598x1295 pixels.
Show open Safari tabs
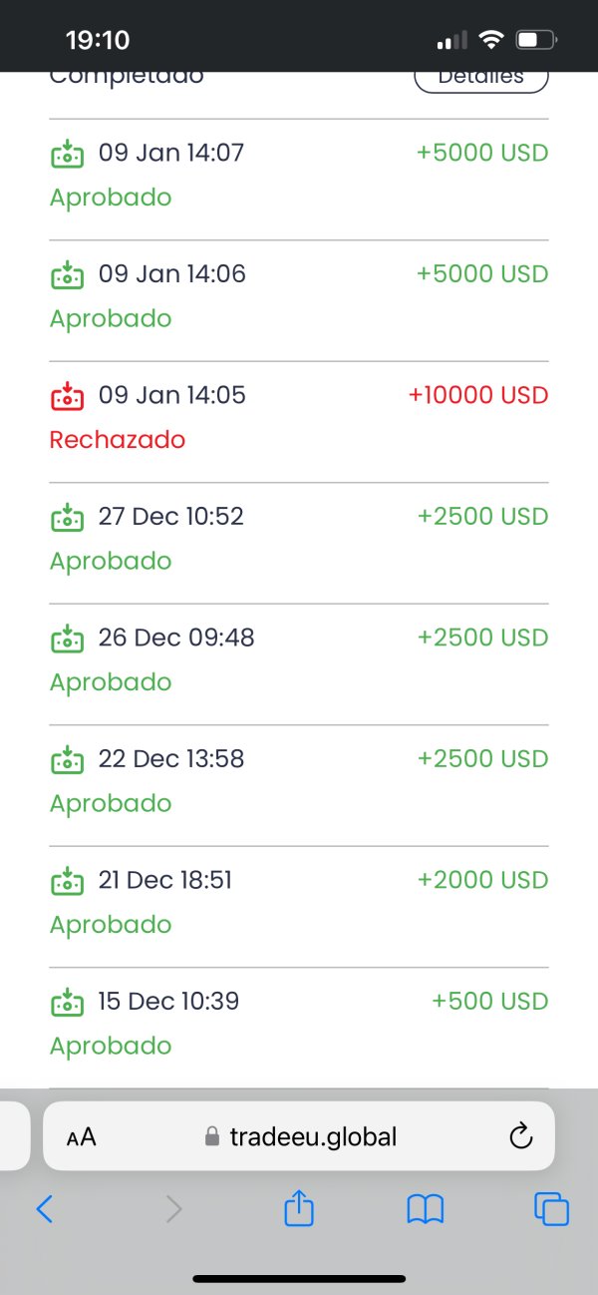coord(551,1209)
